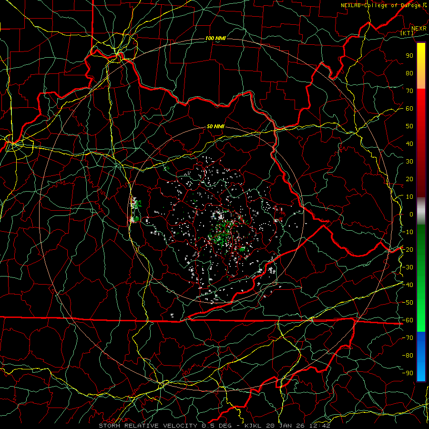Viewport: 429px width, 429px height.
Task: Click the -50 scale value
Action: [408, 303]
